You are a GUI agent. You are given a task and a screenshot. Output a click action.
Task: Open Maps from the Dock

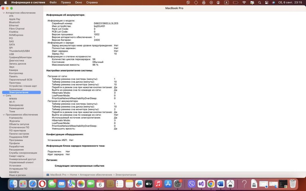click(x=71, y=184)
